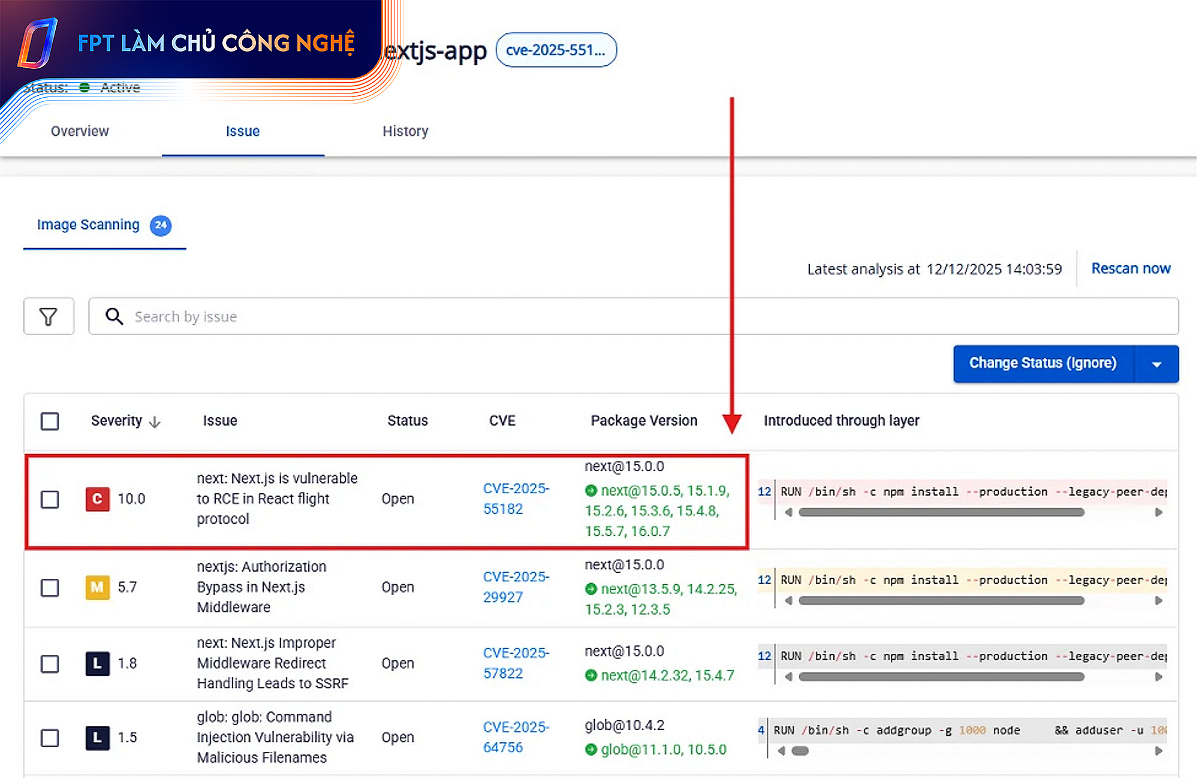
Task: Click the magnifier search icon
Action: pyautogui.click(x=114, y=316)
